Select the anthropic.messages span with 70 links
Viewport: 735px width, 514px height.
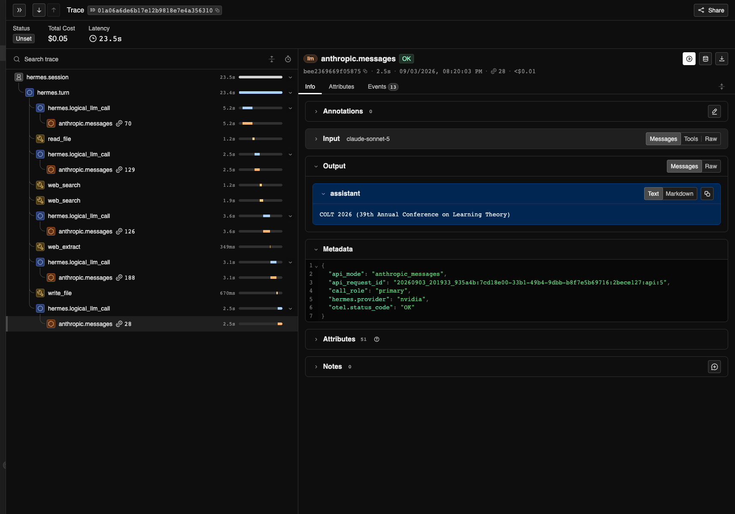(x=152, y=123)
